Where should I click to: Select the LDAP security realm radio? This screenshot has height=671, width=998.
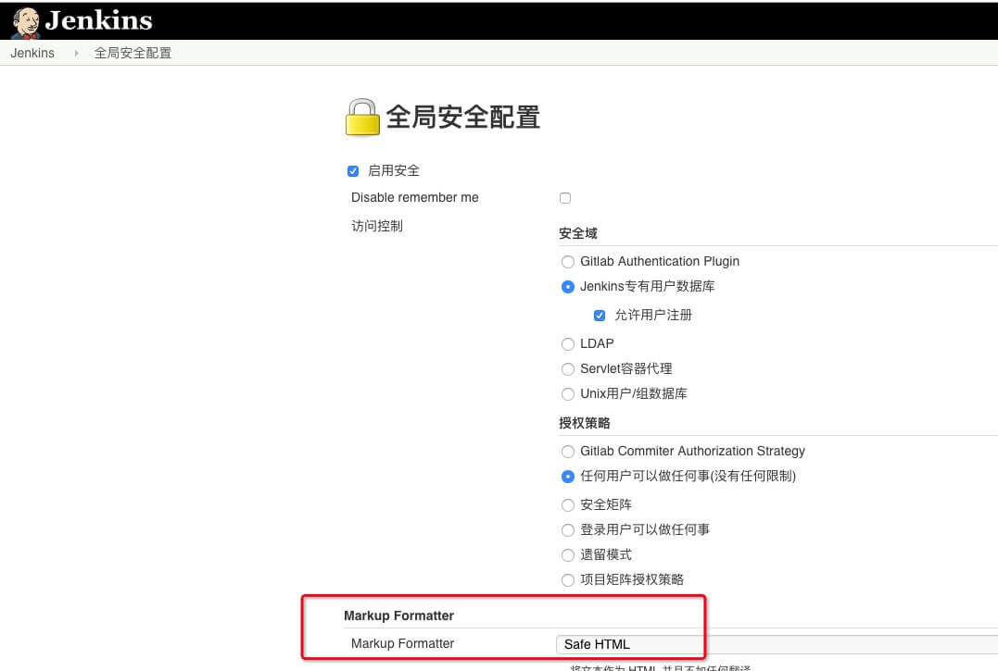tap(568, 343)
